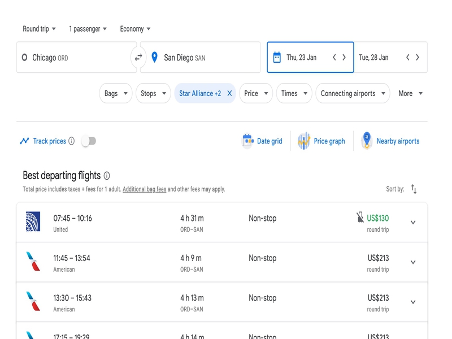Click the Track prices trend icon

[x=24, y=141]
